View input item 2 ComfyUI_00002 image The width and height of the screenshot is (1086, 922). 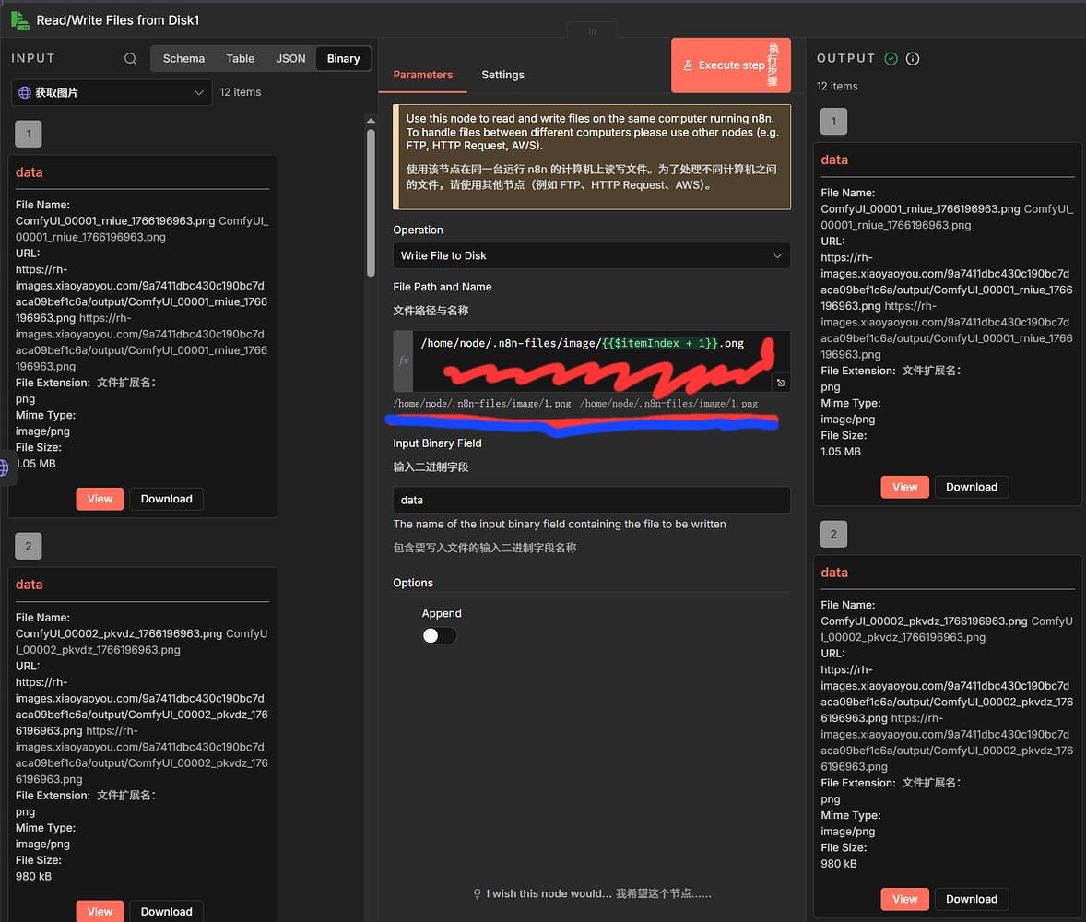(x=100, y=912)
